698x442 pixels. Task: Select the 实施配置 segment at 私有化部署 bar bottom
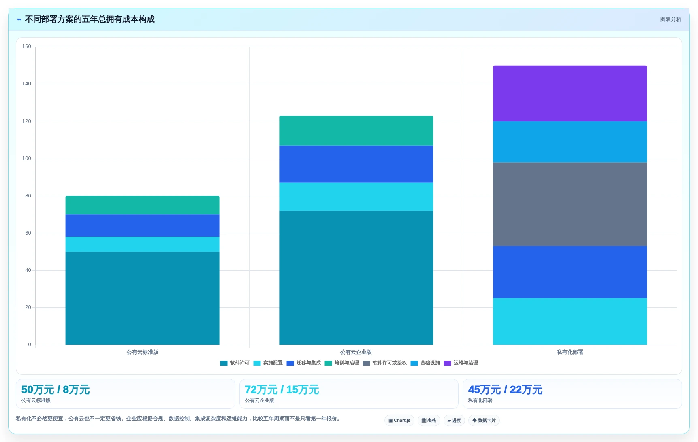coord(570,321)
